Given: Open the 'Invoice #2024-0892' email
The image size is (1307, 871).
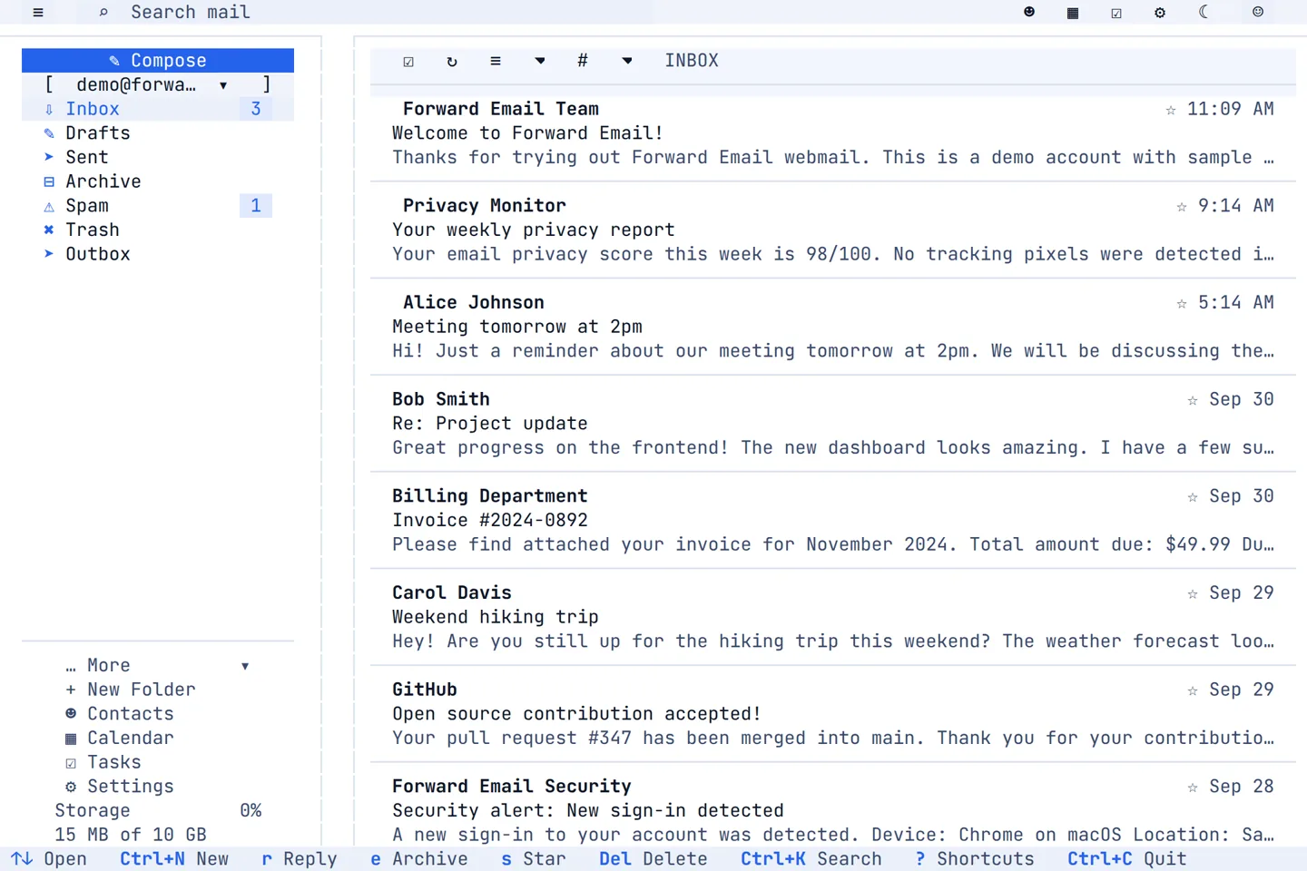Looking at the screenshot, I should [x=832, y=520].
